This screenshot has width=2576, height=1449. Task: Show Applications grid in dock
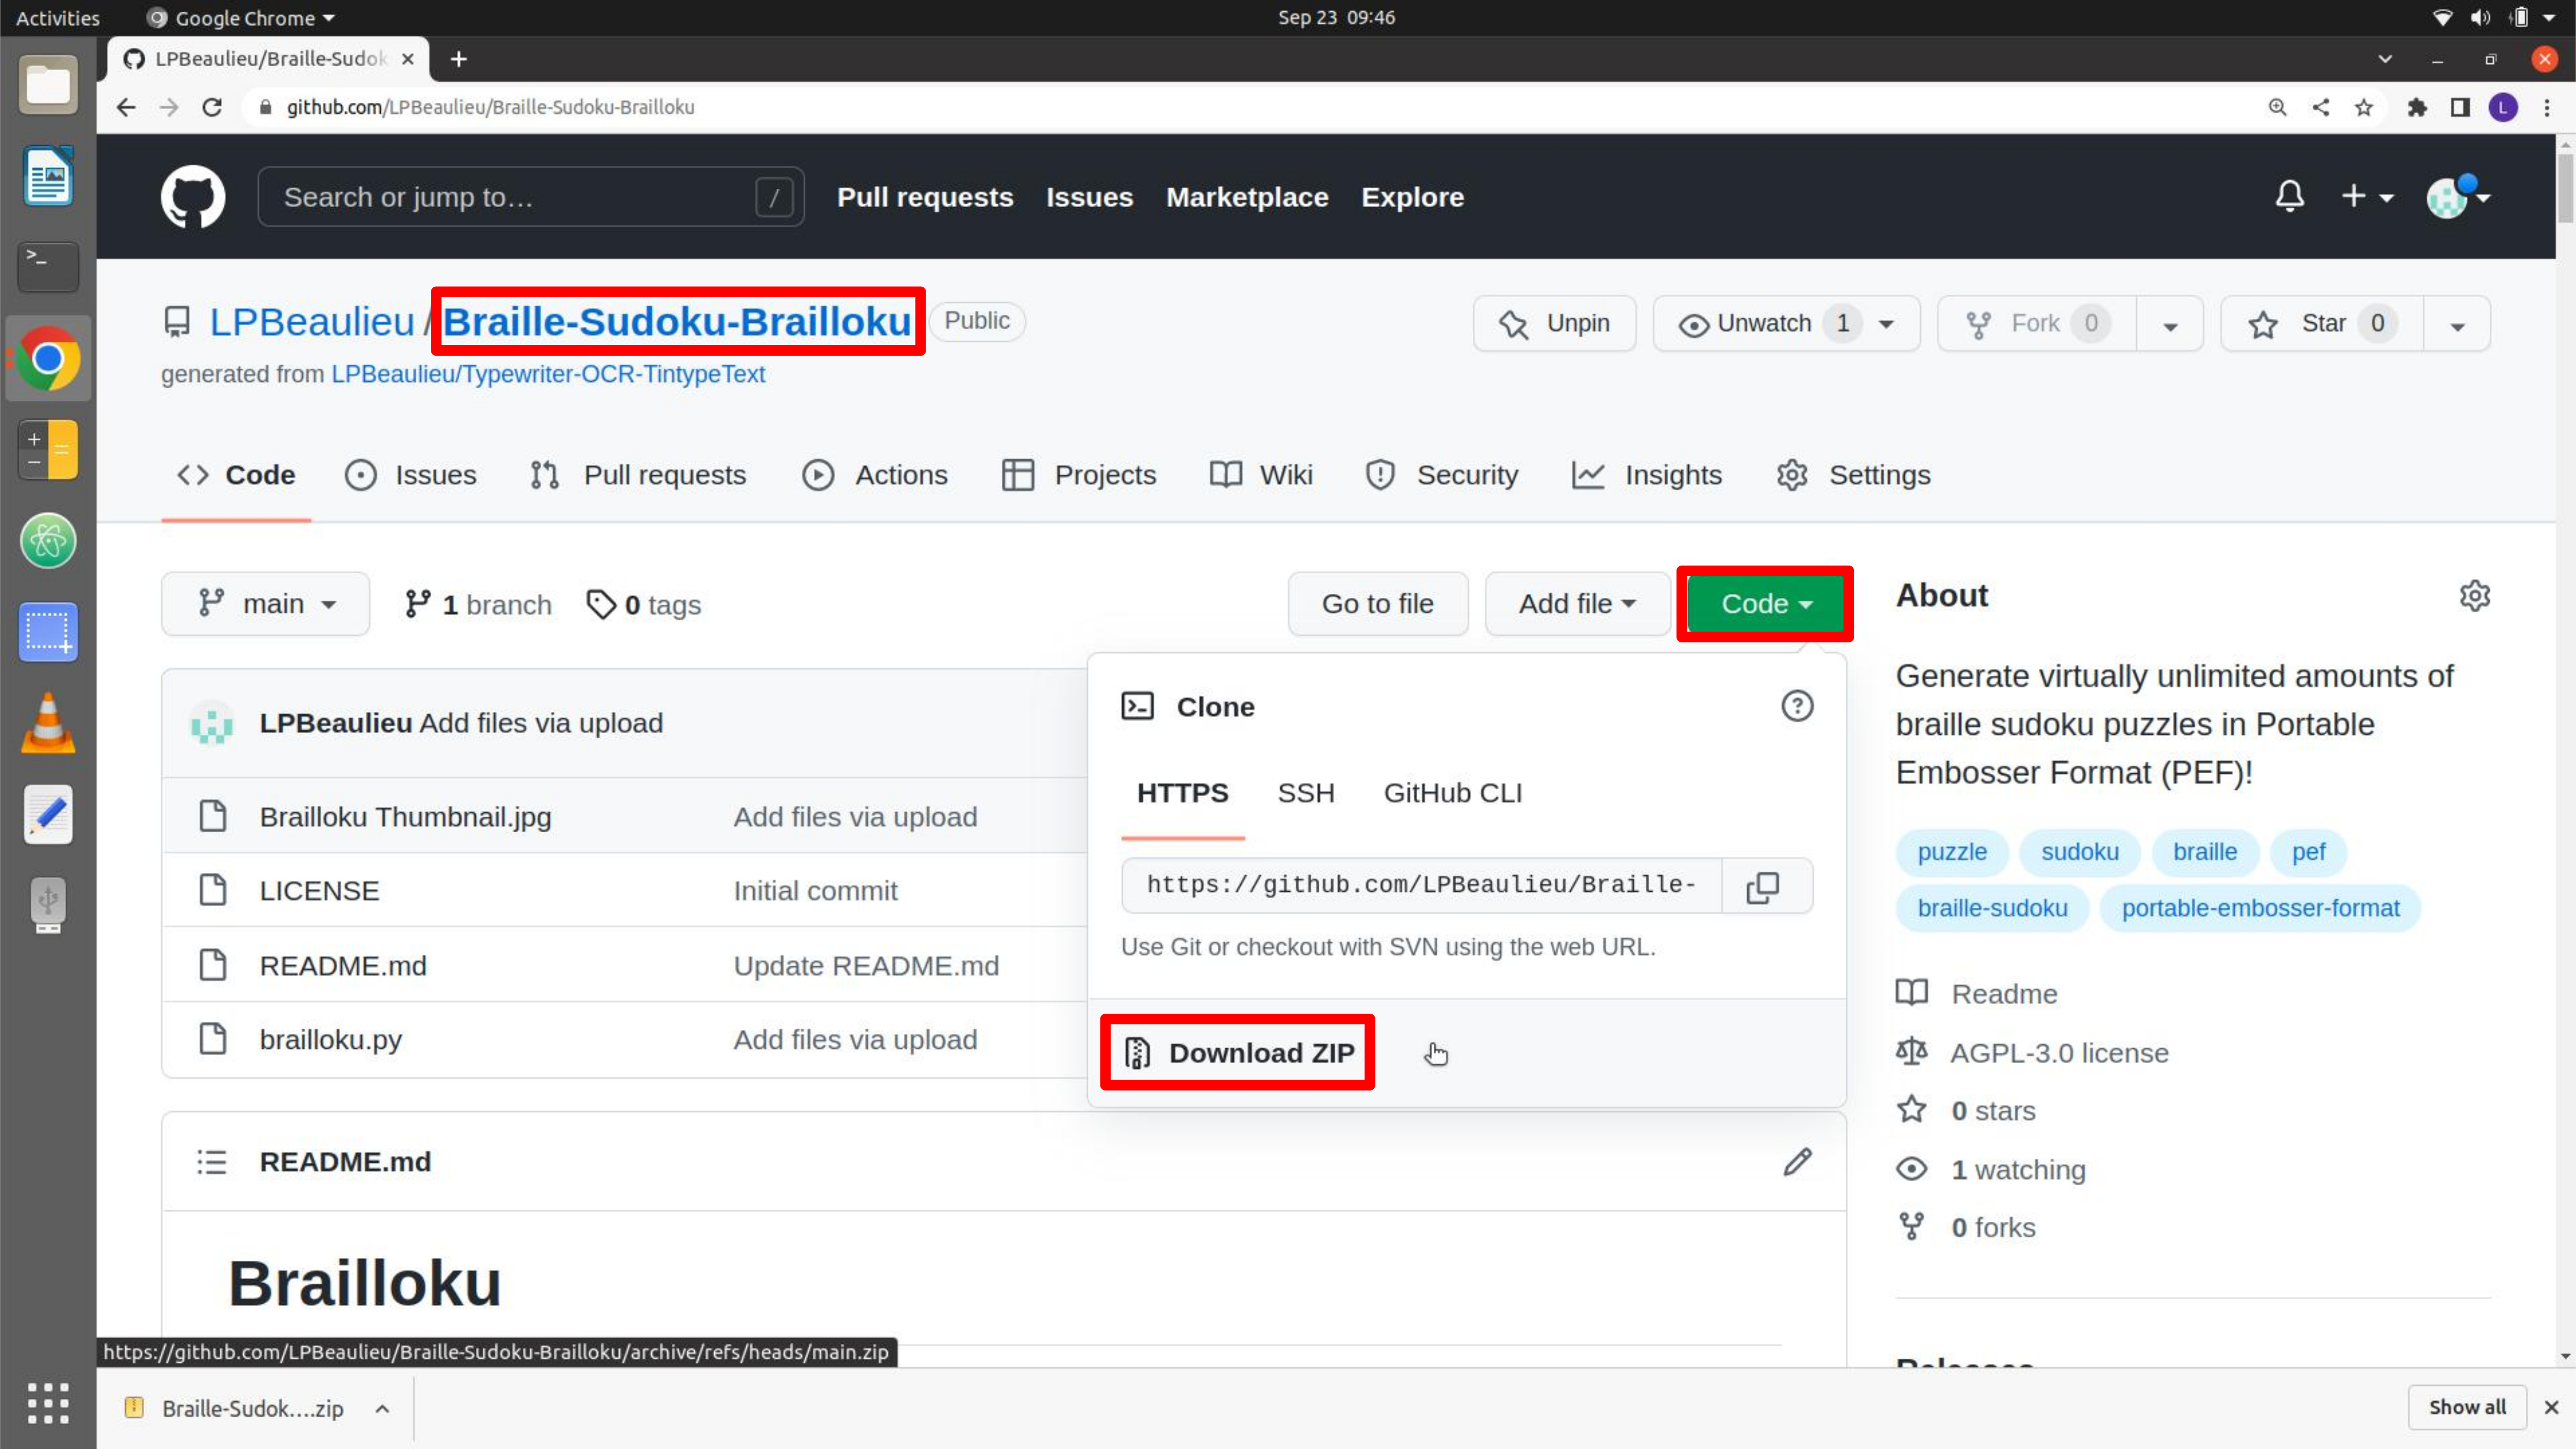[48, 1403]
